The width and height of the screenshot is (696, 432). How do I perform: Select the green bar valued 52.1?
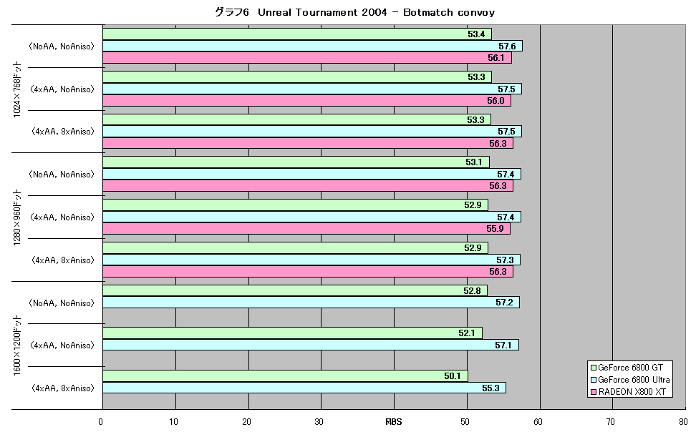[x=293, y=333]
